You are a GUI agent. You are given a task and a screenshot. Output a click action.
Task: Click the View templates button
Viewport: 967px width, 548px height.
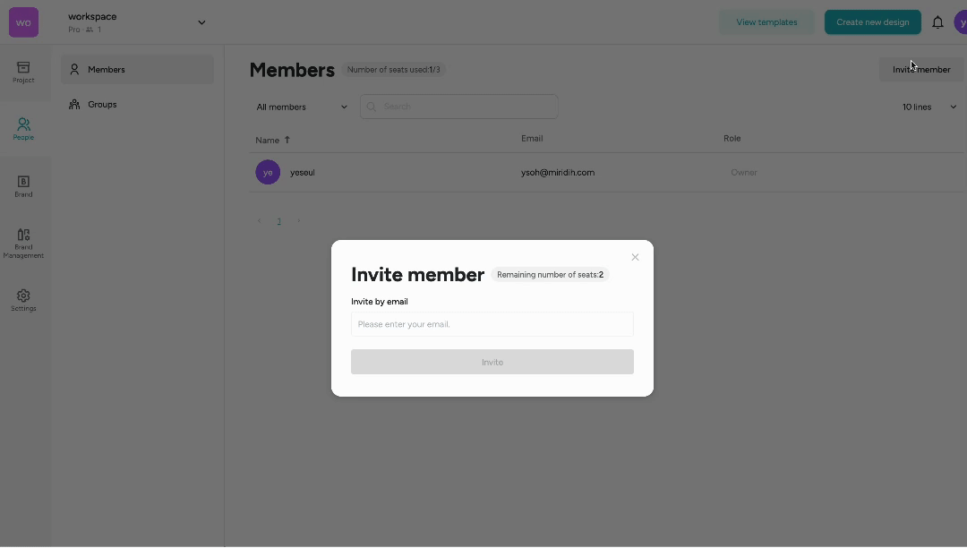[766, 22]
